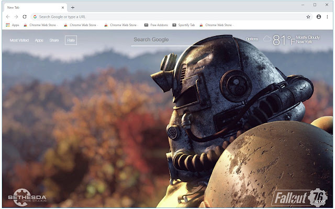335x209 pixels.
Task: Click the Google icon in address bar
Action: (x=35, y=17)
